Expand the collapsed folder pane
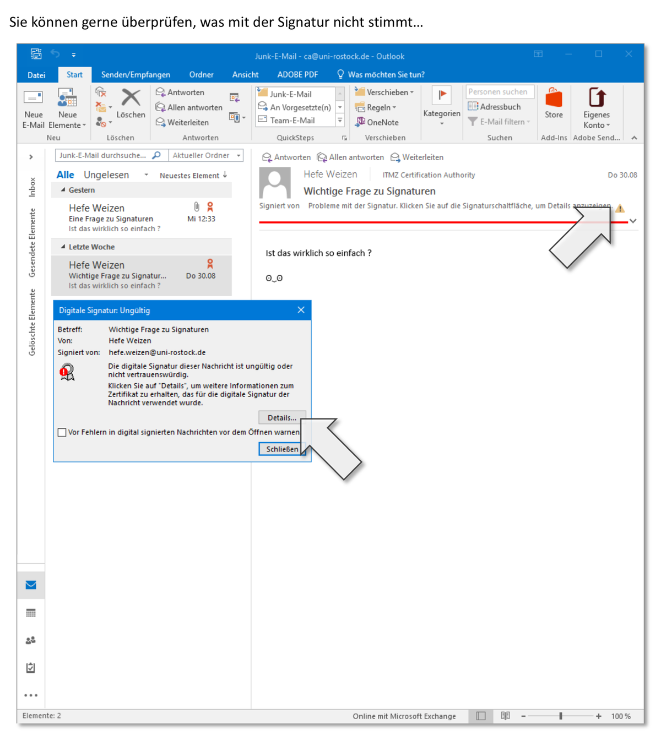Screen dimensions: 661x735 pos(31,157)
